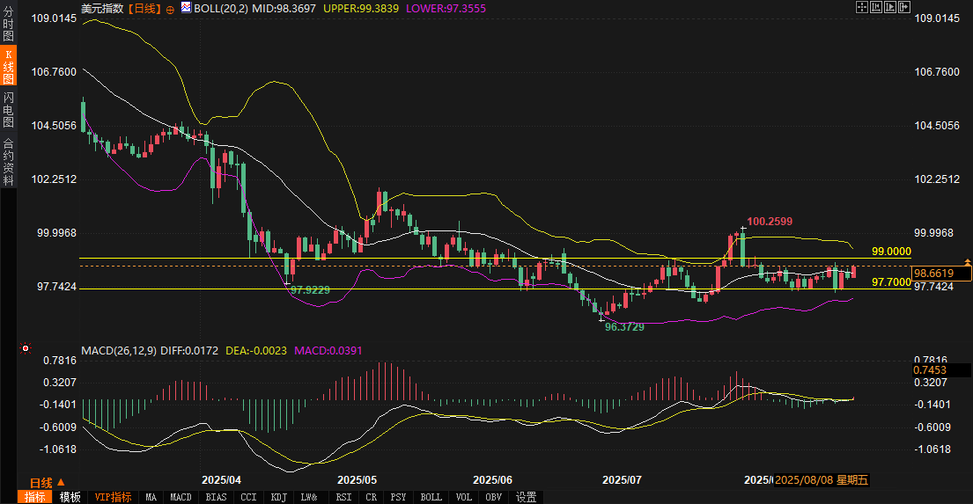The width and height of the screenshot is (973, 504).
Task: Click the chart range play-forward icon
Action: pyautogui.click(x=890, y=7)
